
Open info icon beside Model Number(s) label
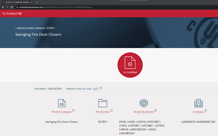pyautogui.click(x=155, y=110)
